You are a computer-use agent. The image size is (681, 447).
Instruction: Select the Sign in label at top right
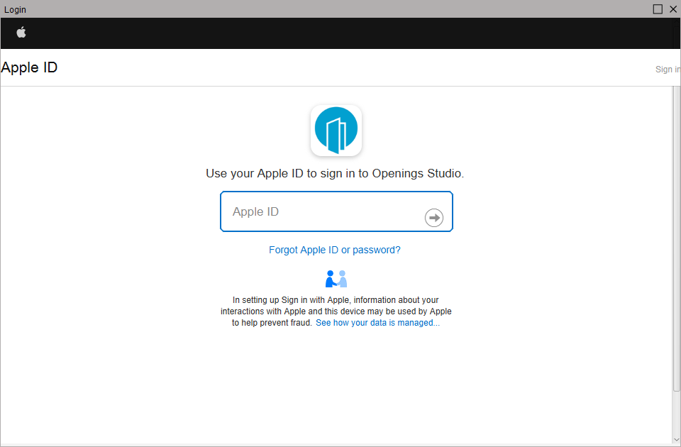pyautogui.click(x=667, y=69)
